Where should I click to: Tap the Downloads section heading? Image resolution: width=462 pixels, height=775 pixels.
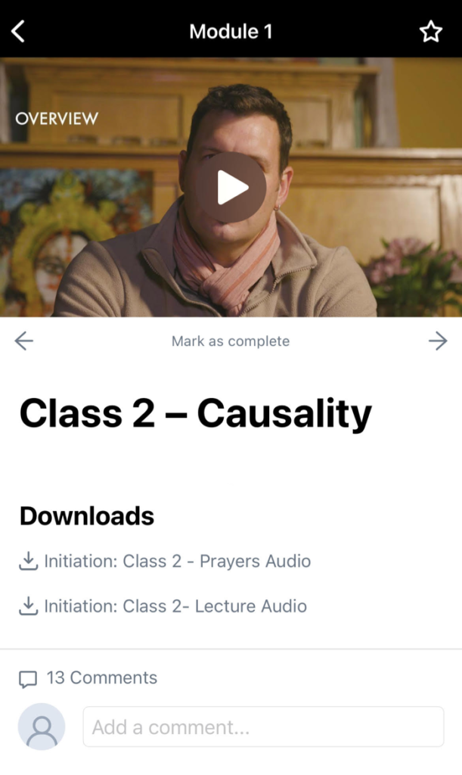(x=87, y=516)
